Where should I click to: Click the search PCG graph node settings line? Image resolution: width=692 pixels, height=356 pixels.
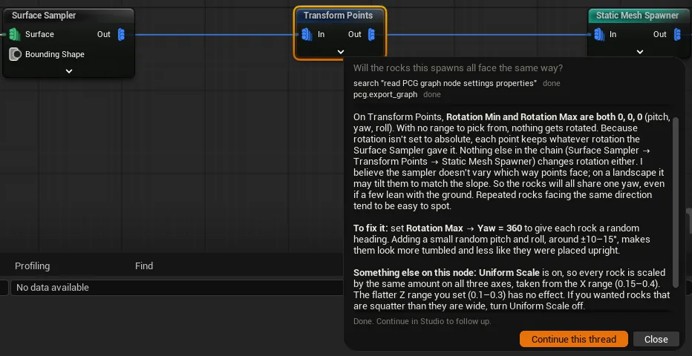[x=457, y=83]
